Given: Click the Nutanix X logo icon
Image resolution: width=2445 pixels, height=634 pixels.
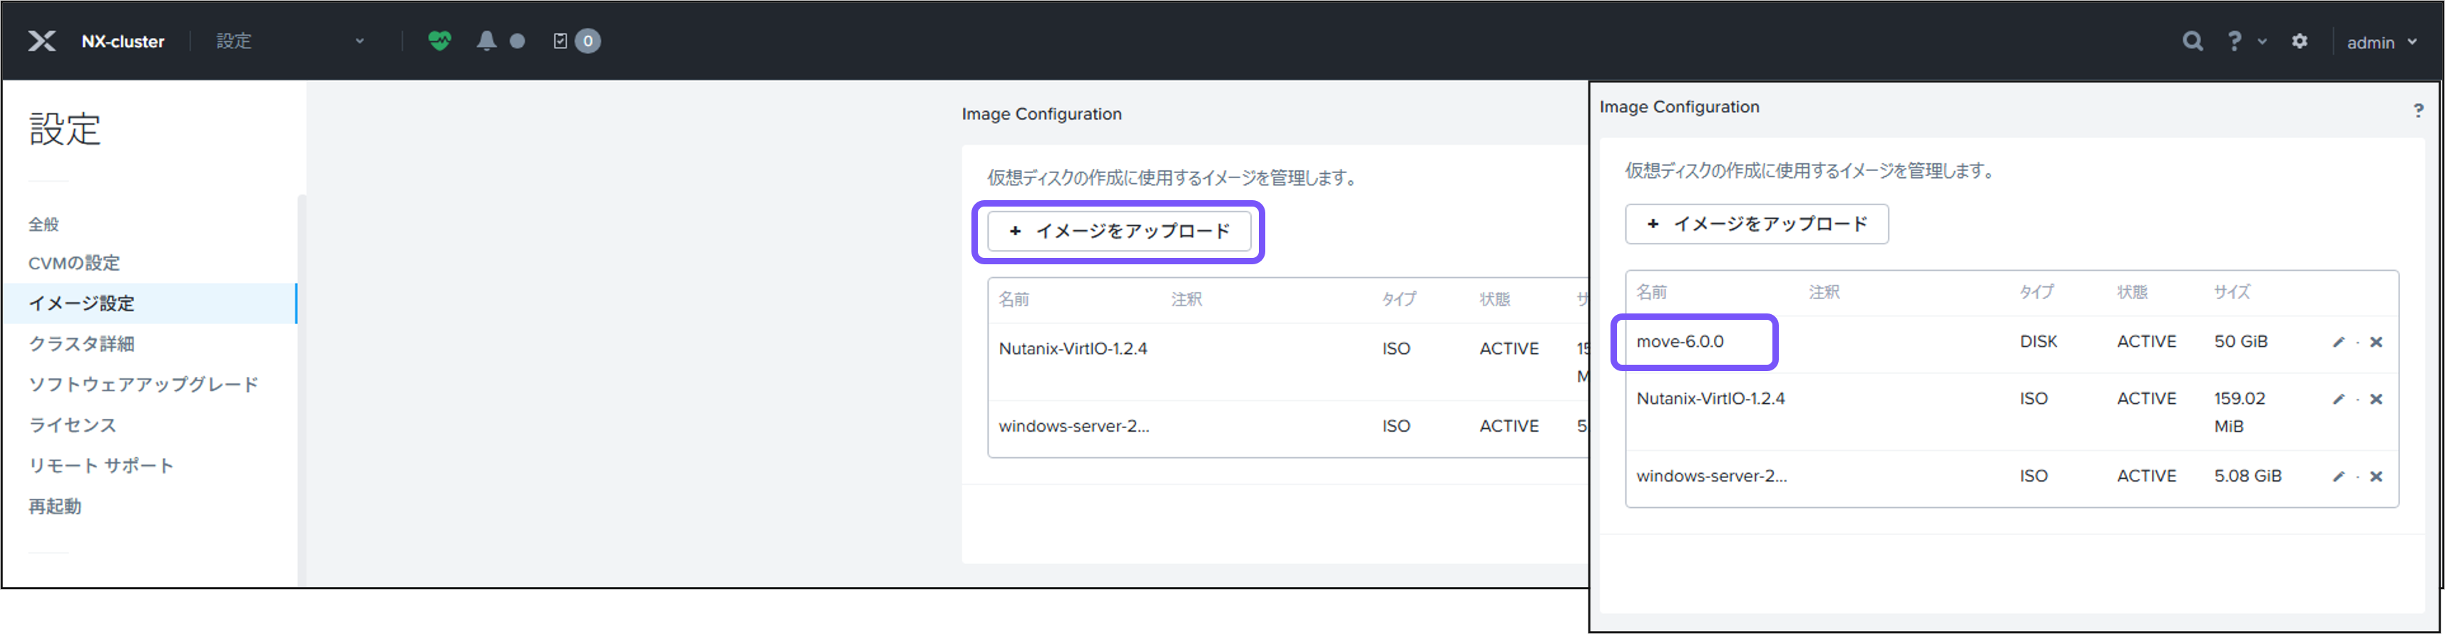Looking at the screenshot, I should 42,41.
